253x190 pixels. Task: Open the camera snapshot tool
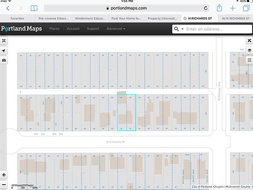point(4,60)
